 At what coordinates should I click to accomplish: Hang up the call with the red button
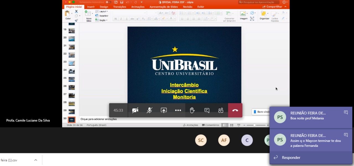[235, 110]
